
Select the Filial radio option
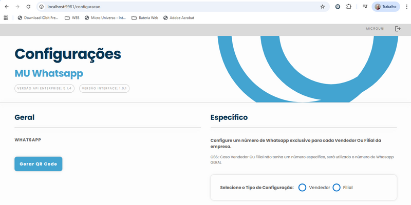point(337,188)
